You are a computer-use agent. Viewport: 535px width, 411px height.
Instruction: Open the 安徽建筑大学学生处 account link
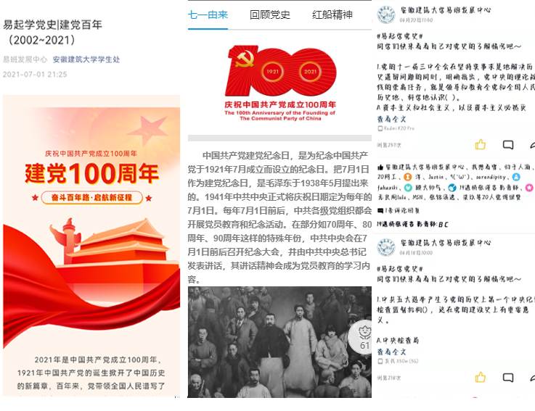tap(86, 59)
